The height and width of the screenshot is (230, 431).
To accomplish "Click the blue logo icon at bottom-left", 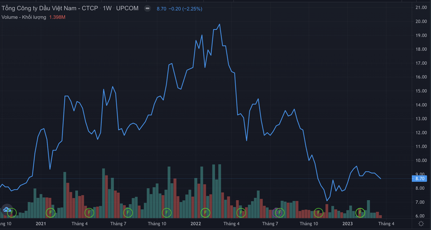I will [7, 211].
